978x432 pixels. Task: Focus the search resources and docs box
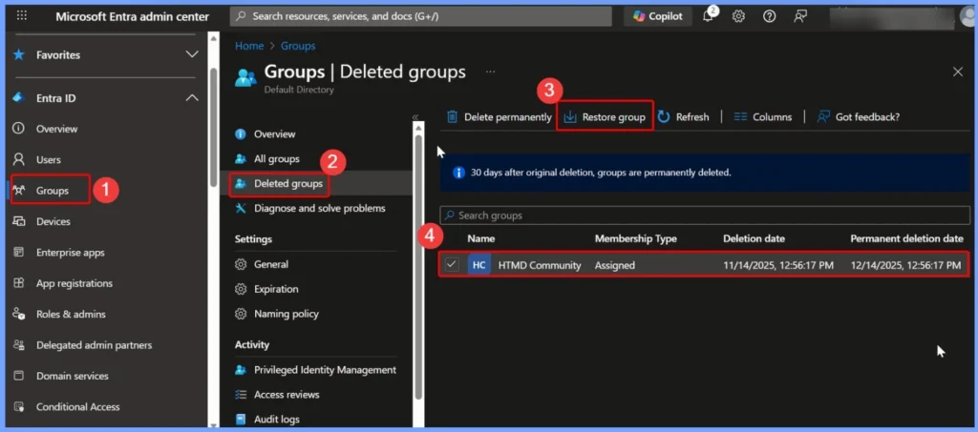(x=421, y=16)
